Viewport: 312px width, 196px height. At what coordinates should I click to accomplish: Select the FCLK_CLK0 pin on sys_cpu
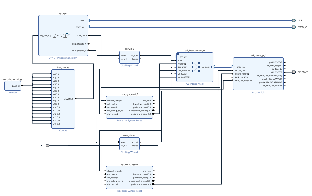click(x=82, y=36)
